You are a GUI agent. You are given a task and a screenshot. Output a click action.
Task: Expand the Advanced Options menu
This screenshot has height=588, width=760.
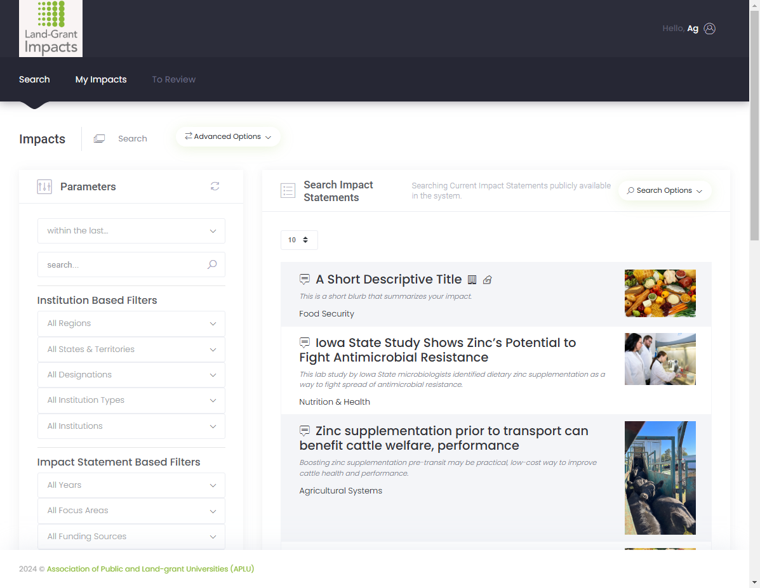(x=228, y=136)
